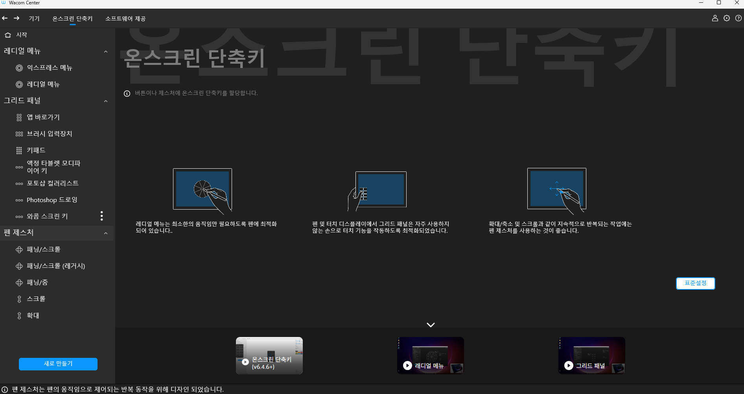Open the user account icon
This screenshot has width=744, height=394.
click(715, 18)
